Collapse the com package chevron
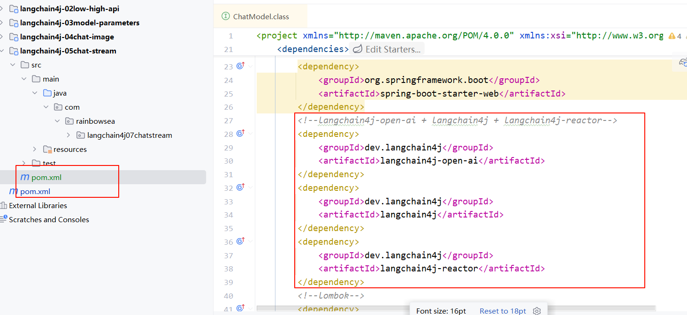The height and width of the screenshot is (315, 687). pyautogui.click(x=46, y=107)
